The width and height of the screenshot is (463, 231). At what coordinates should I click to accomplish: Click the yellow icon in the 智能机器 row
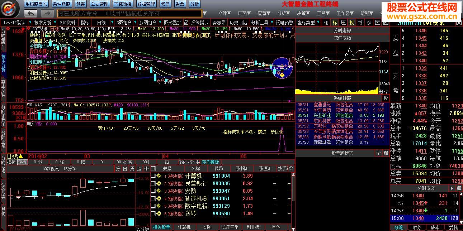(x=159, y=198)
